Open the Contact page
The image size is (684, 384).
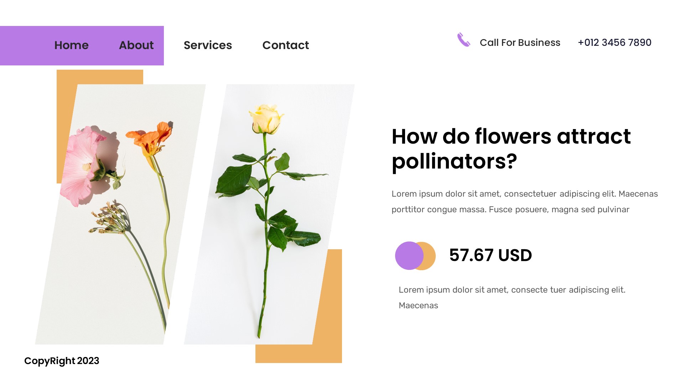[x=285, y=45]
